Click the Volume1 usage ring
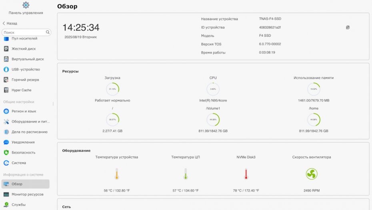Image resolution: width=372 pixels, height=210 pixels. click(x=213, y=119)
